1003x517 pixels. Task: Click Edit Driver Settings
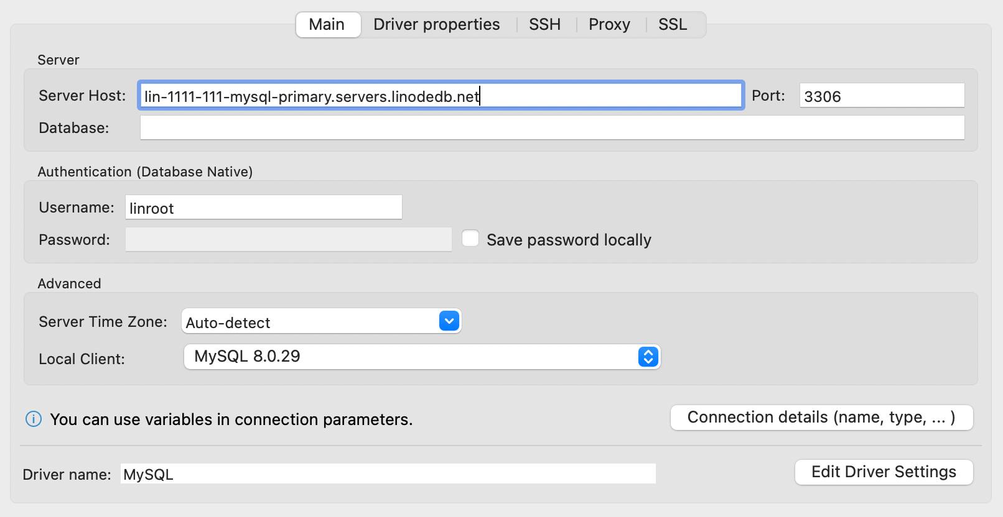(x=883, y=472)
